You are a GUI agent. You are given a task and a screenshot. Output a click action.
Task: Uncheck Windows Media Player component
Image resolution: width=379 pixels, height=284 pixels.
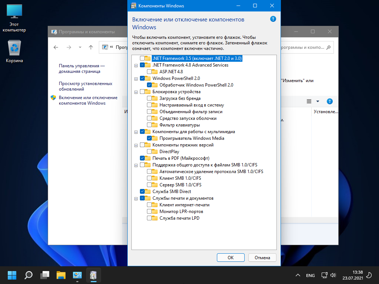(150, 138)
